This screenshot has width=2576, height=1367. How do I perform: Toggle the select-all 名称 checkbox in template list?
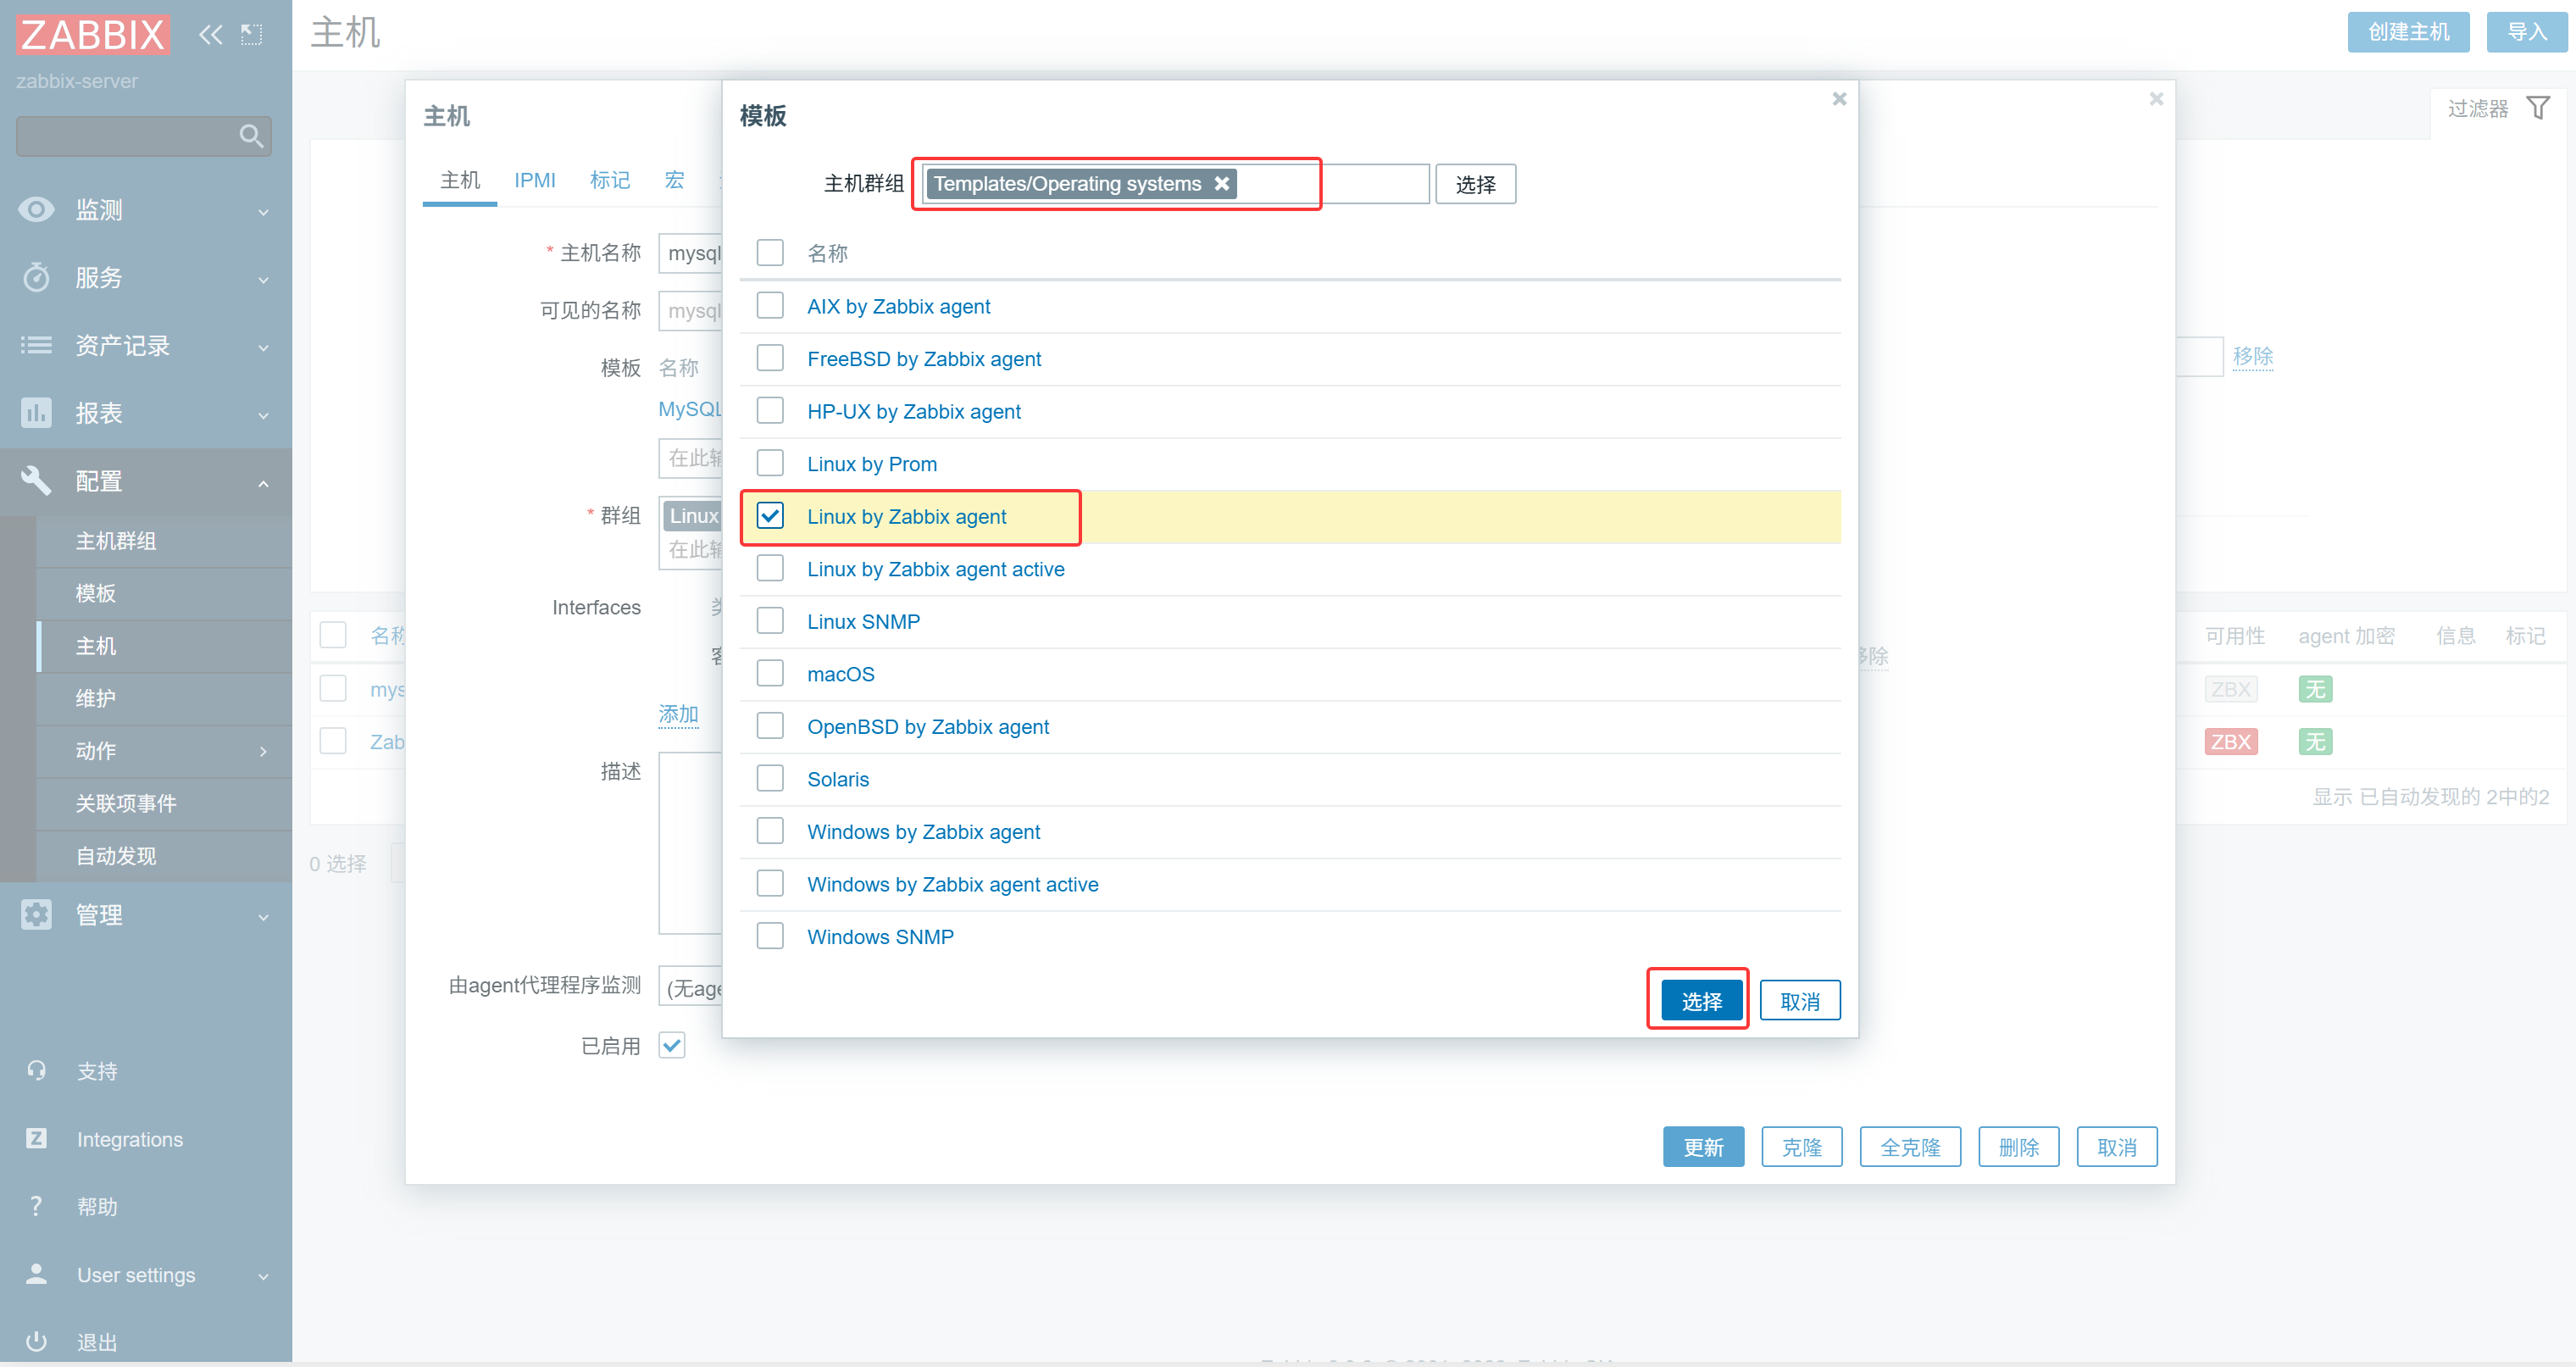click(x=770, y=252)
